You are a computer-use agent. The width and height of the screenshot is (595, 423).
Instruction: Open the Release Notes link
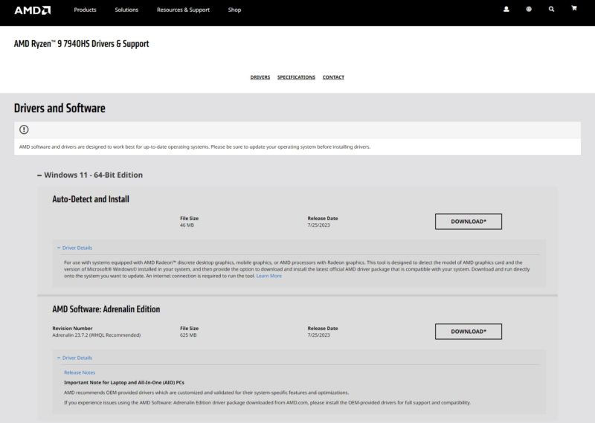point(80,372)
